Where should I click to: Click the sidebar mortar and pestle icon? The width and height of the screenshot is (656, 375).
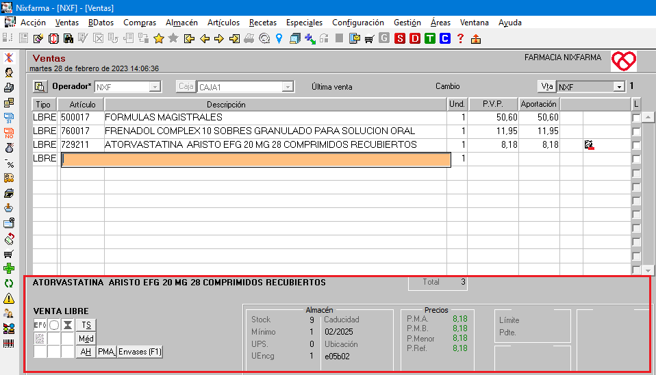click(x=9, y=208)
